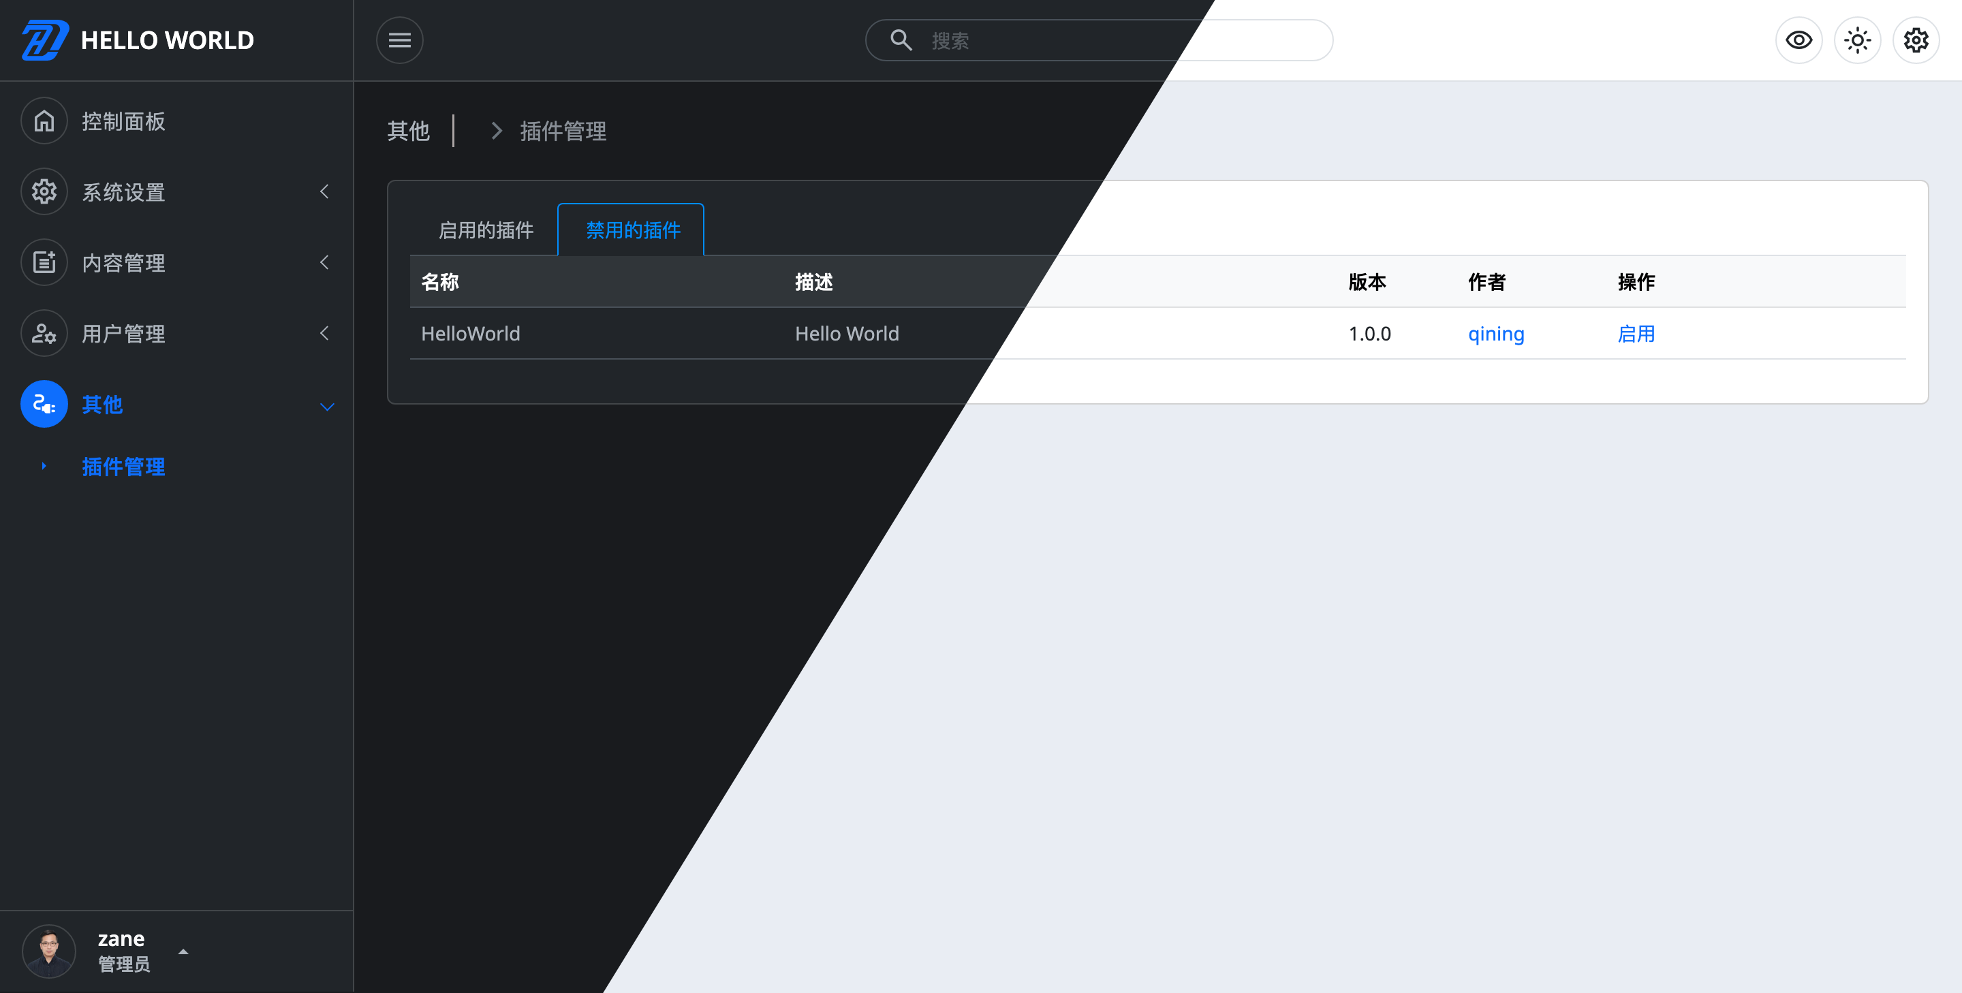
Task: Click the sun/brightness icon in toolbar
Action: [x=1858, y=41]
